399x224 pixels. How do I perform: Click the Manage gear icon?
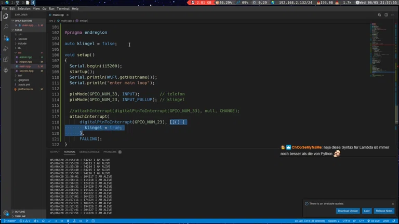[6, 213]
